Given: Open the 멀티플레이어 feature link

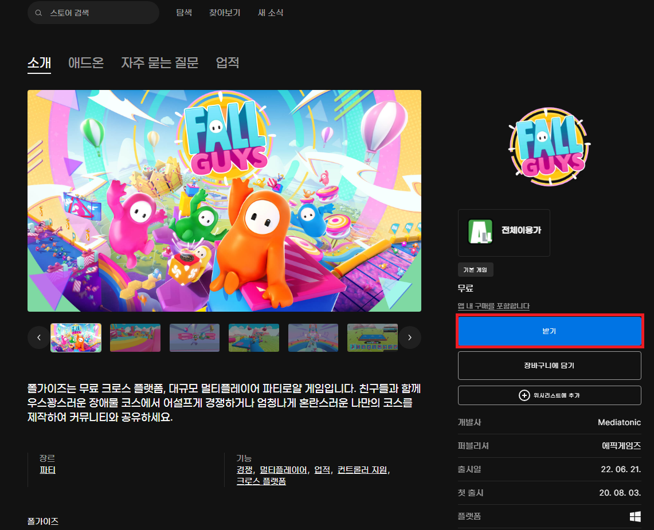Looking at the screenshot, I should click(x=283, y=470).
